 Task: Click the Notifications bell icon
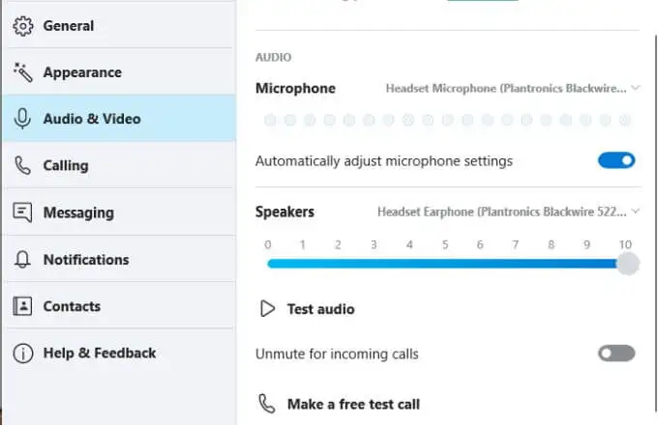click(x=22, y=260)
